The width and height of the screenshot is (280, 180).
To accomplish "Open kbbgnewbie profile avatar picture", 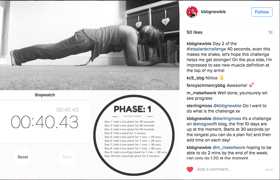I will pyautogui.click(x=192, y=12).
